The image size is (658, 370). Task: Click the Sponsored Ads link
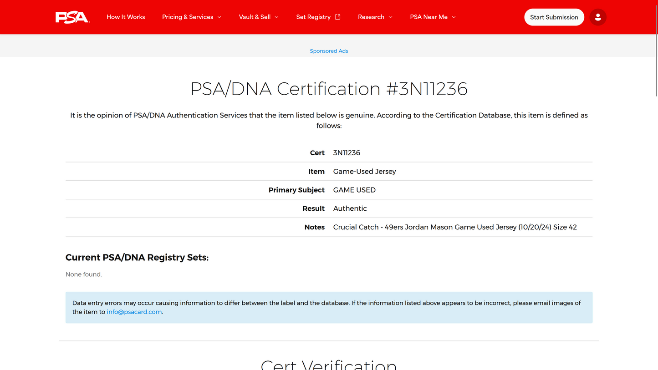click(329, 51)
